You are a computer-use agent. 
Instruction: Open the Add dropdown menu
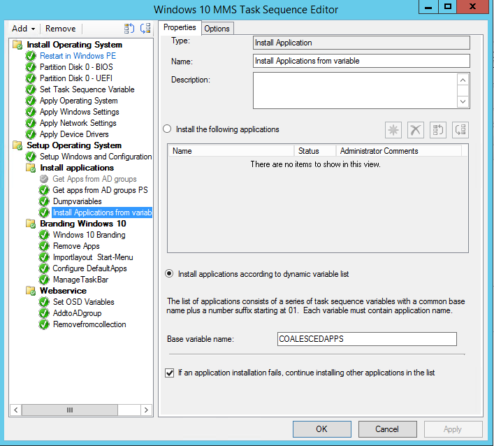point(23,29)
